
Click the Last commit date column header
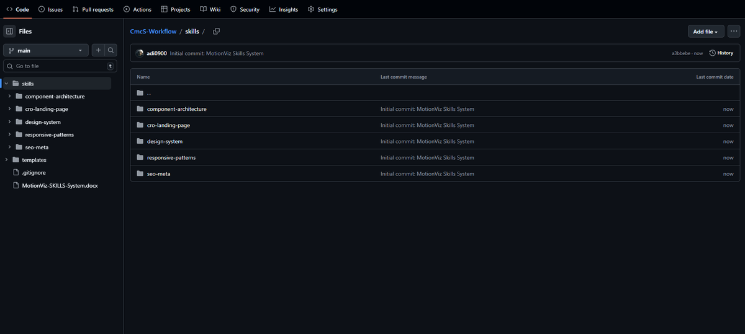(715, 77)
